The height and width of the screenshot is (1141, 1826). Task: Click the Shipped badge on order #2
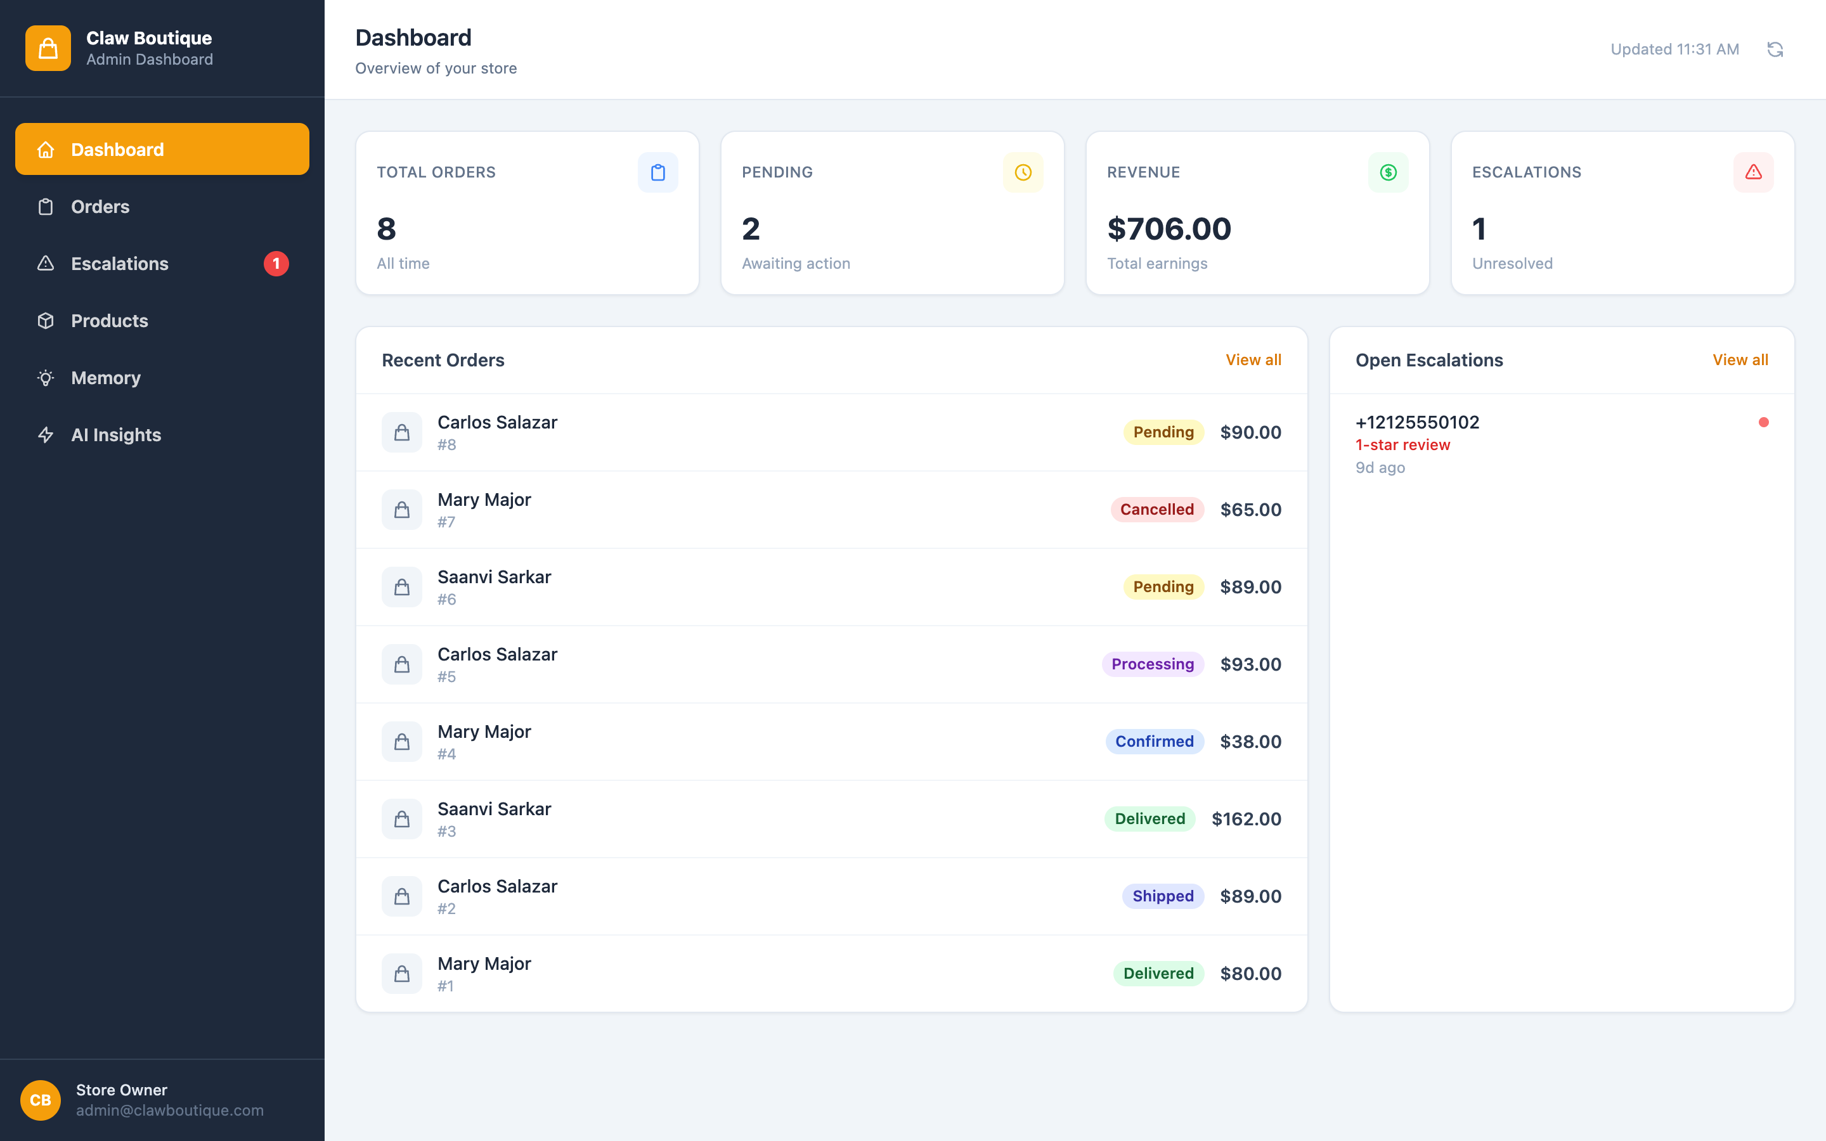pyautogui.click(x=1163, y=896)
